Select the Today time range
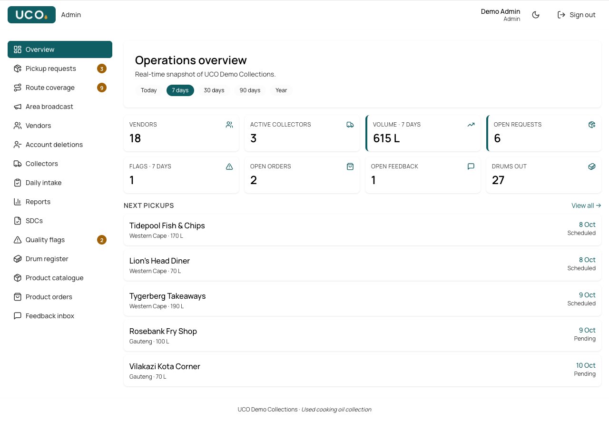This screenshot has height=421, width=609. pos(148,90)
